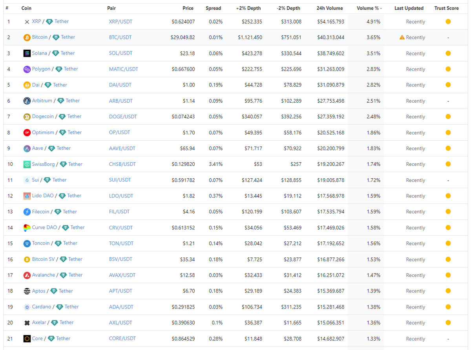Viewport: 471px width, 350px height.
Task: Click the Axelar logo icon
Action: 27,323
